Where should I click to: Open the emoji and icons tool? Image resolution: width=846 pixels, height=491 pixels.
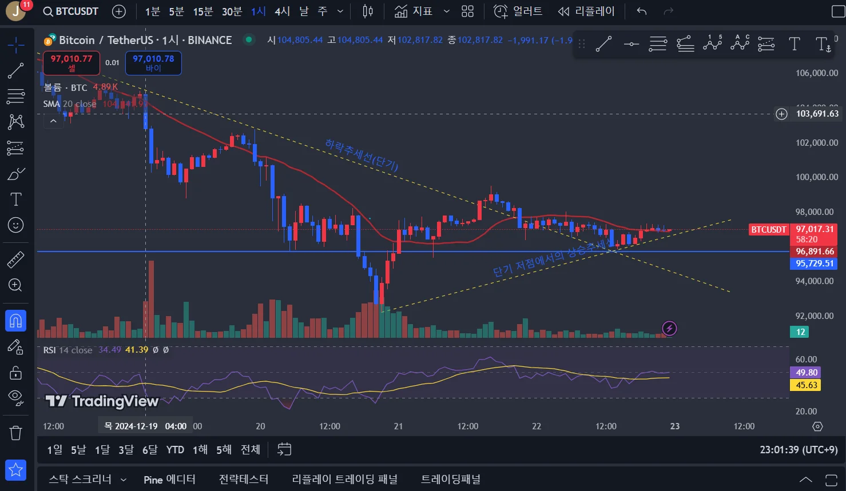(15, 225)
